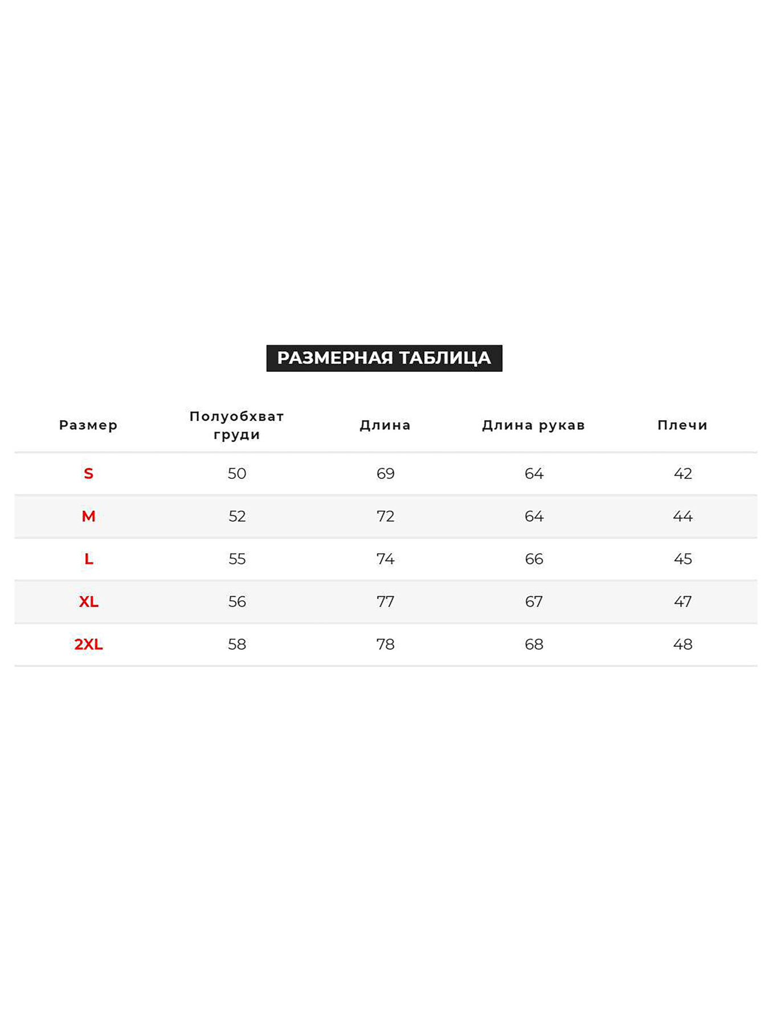This screenshot has width=769, height=1025.
Task: Select sleeve length 66 in L row
Action: [x=534, y=559]
